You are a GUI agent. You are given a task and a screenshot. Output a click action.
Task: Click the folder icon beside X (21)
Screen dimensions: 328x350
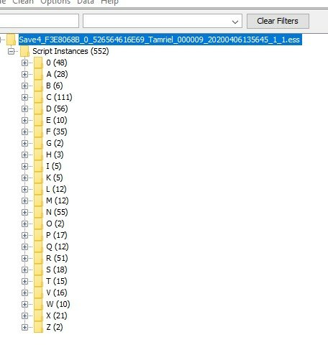38,316
